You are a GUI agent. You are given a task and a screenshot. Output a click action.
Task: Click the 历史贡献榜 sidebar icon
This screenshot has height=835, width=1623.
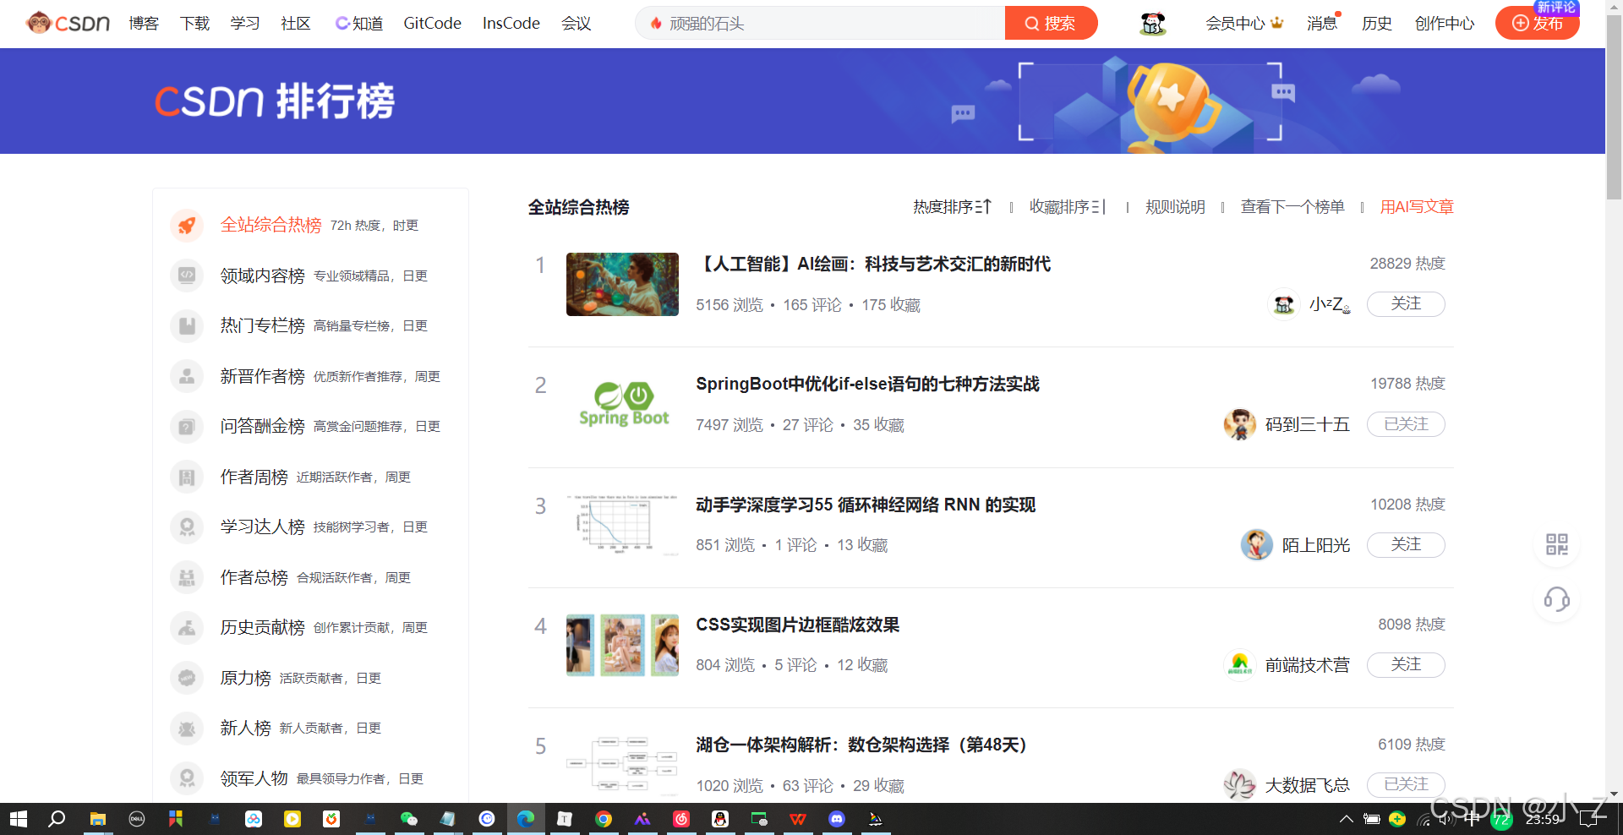point(187,628)
